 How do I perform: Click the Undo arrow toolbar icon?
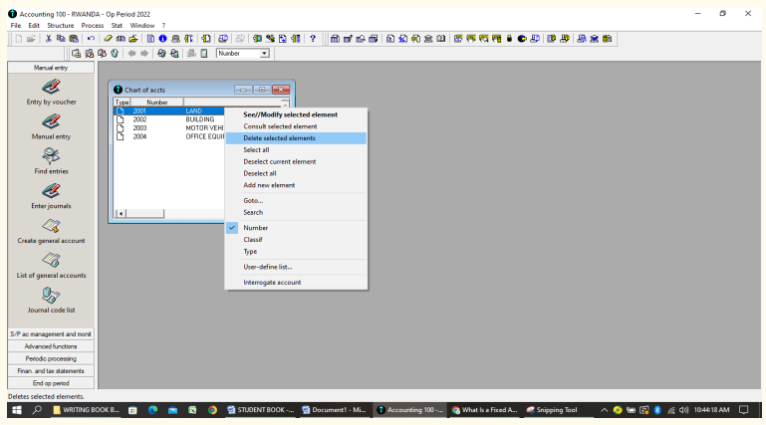[91, 39]
